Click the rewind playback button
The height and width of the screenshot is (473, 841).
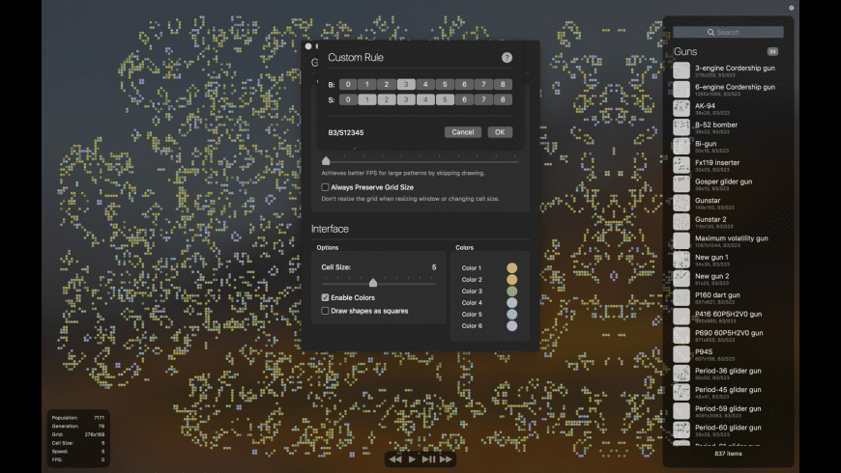395,459
